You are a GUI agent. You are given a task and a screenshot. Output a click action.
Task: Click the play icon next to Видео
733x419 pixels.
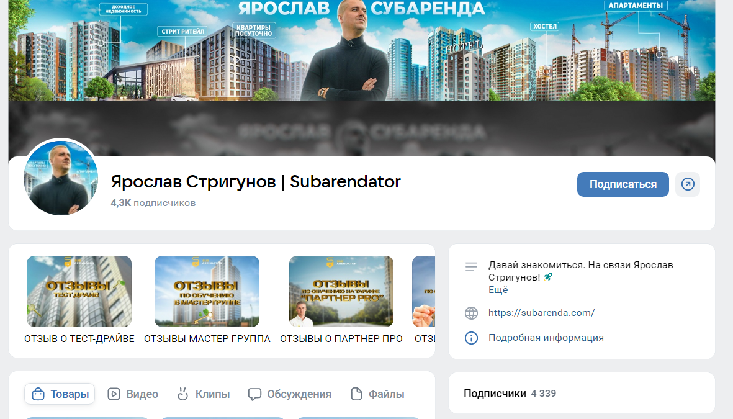point(114,394)
